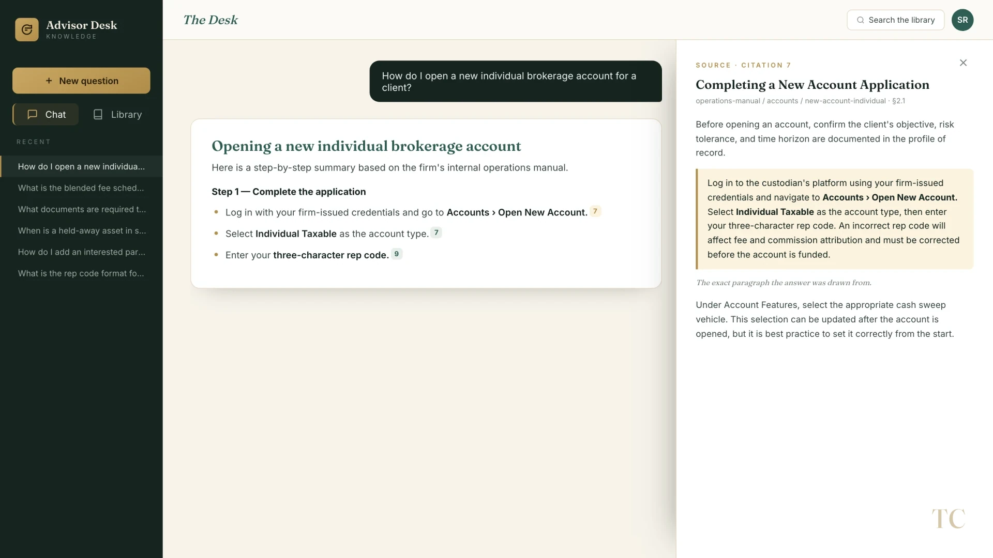The image size is (993, 558).
Task: Click the Source Citation 7 label
Action: [x=743, y=65]
